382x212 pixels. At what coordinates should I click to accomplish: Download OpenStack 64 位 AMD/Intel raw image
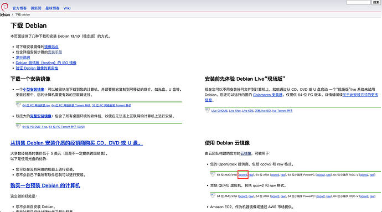point(251,175)
